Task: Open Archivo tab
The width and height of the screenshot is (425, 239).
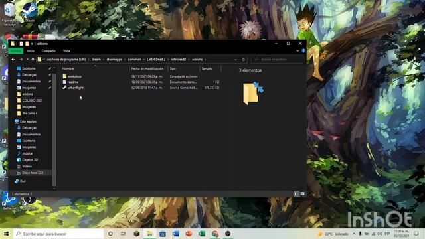Action: point(16,51)
